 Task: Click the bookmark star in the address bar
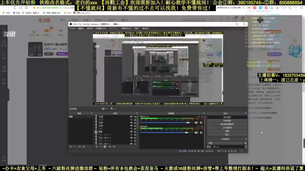(x=34, y=8)
